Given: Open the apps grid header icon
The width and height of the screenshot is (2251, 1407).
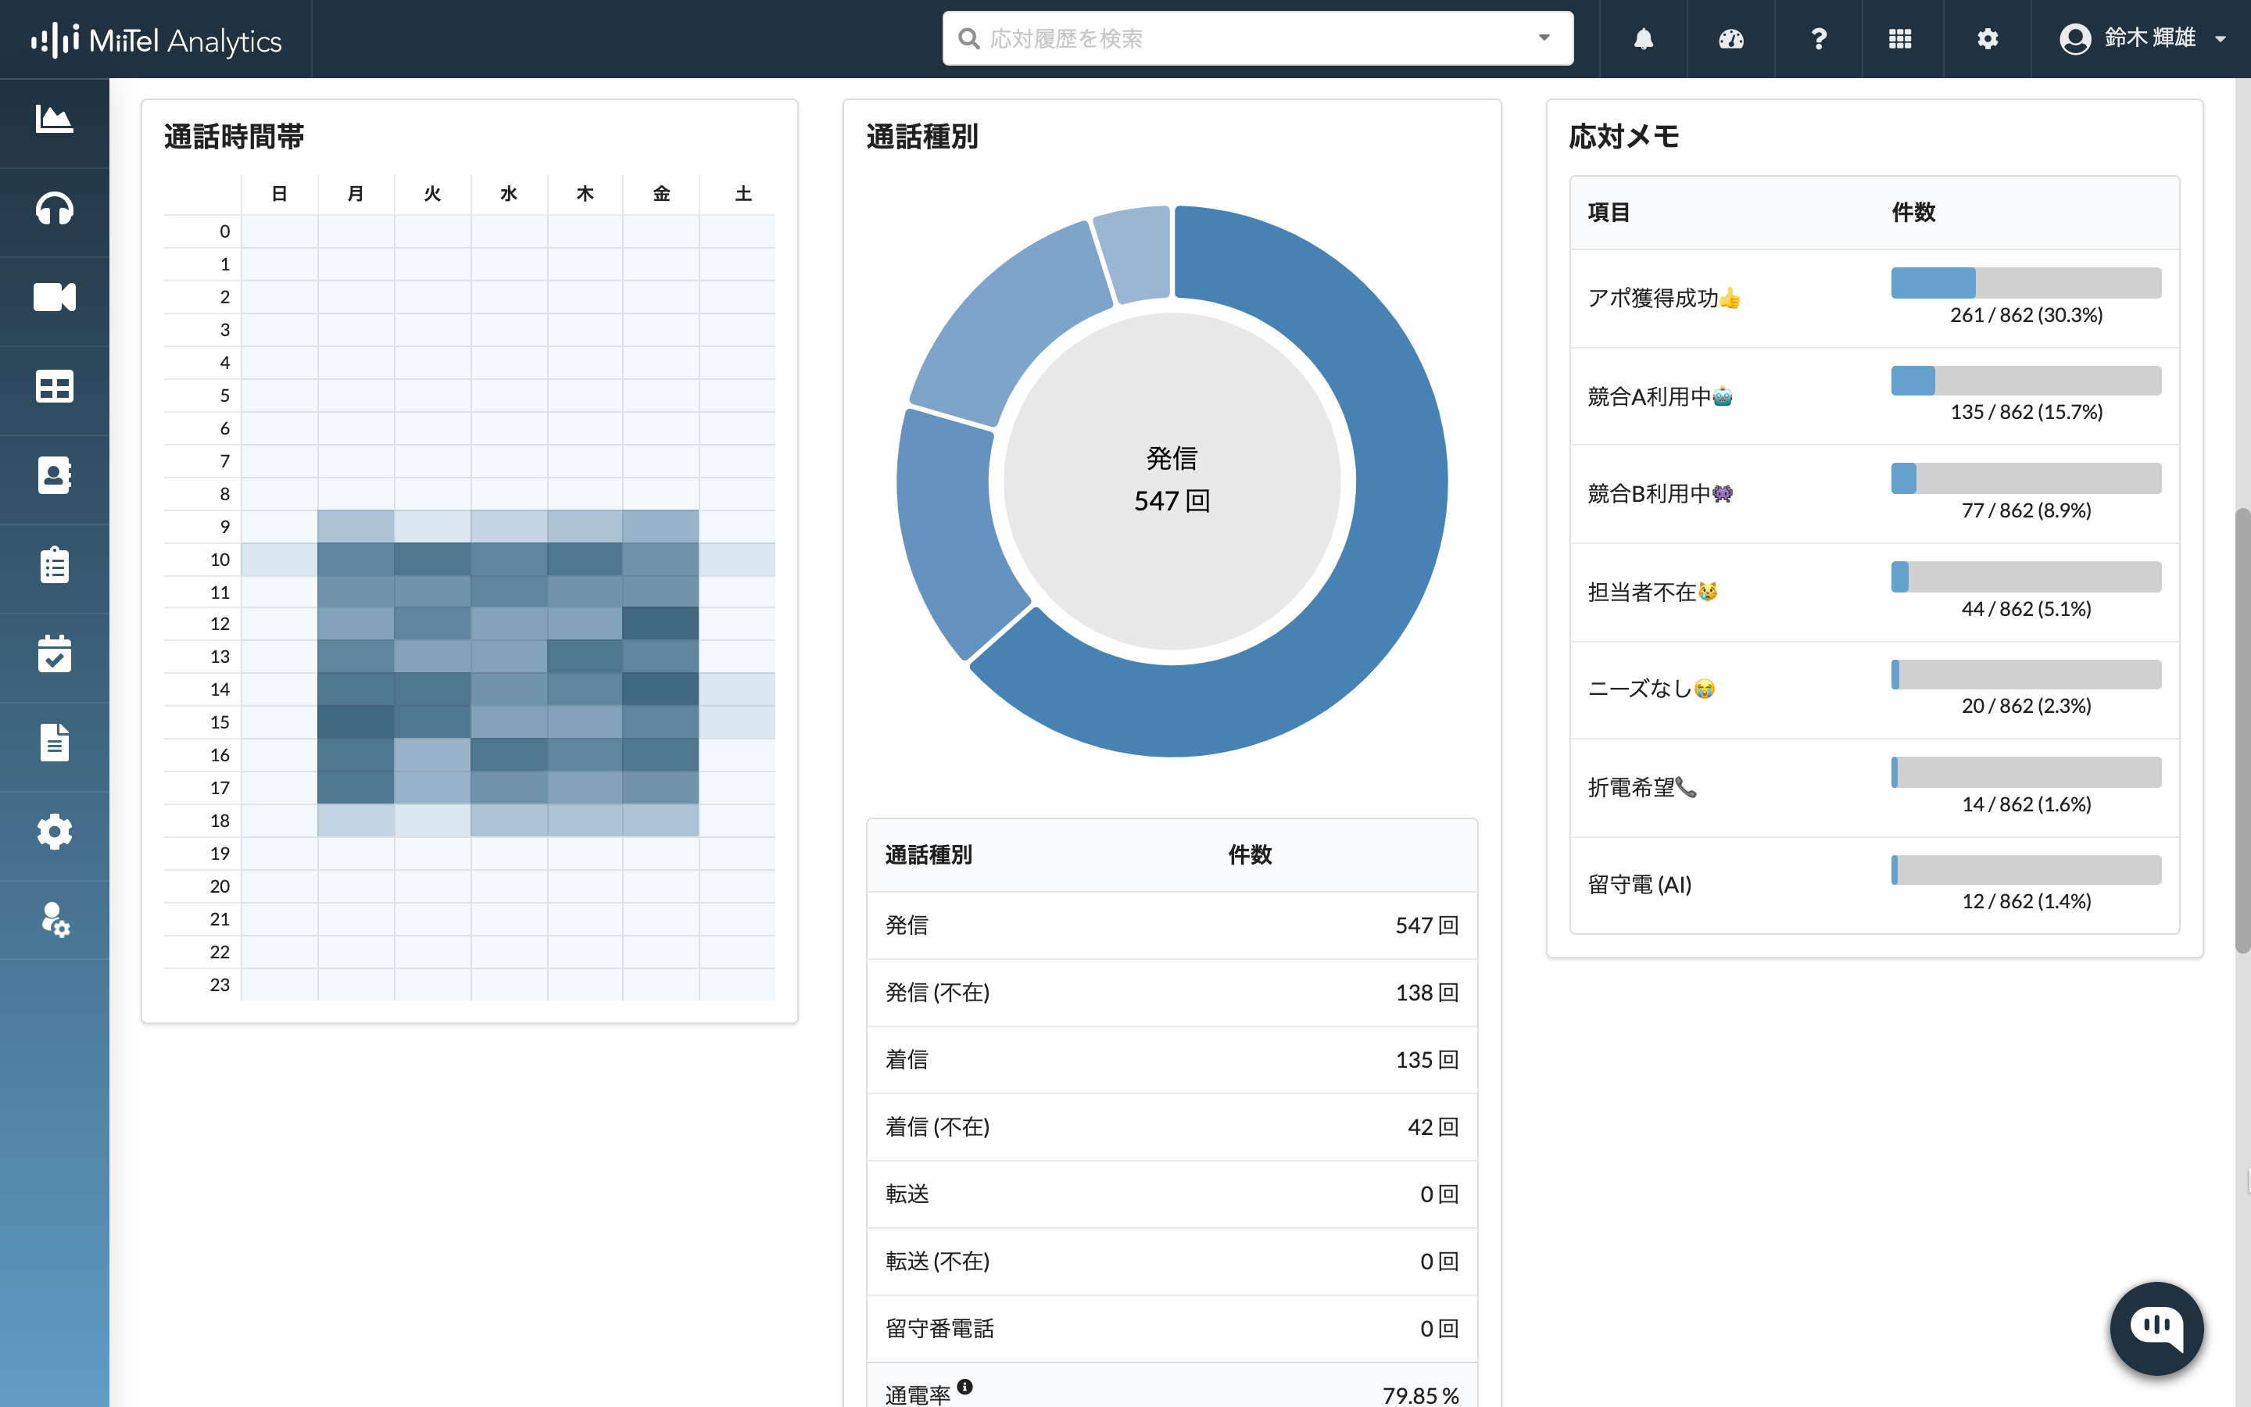Looking at the screenshot, I should tap(1900, 39).
